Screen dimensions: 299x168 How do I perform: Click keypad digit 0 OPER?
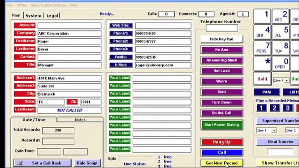(x=281, y=64)
